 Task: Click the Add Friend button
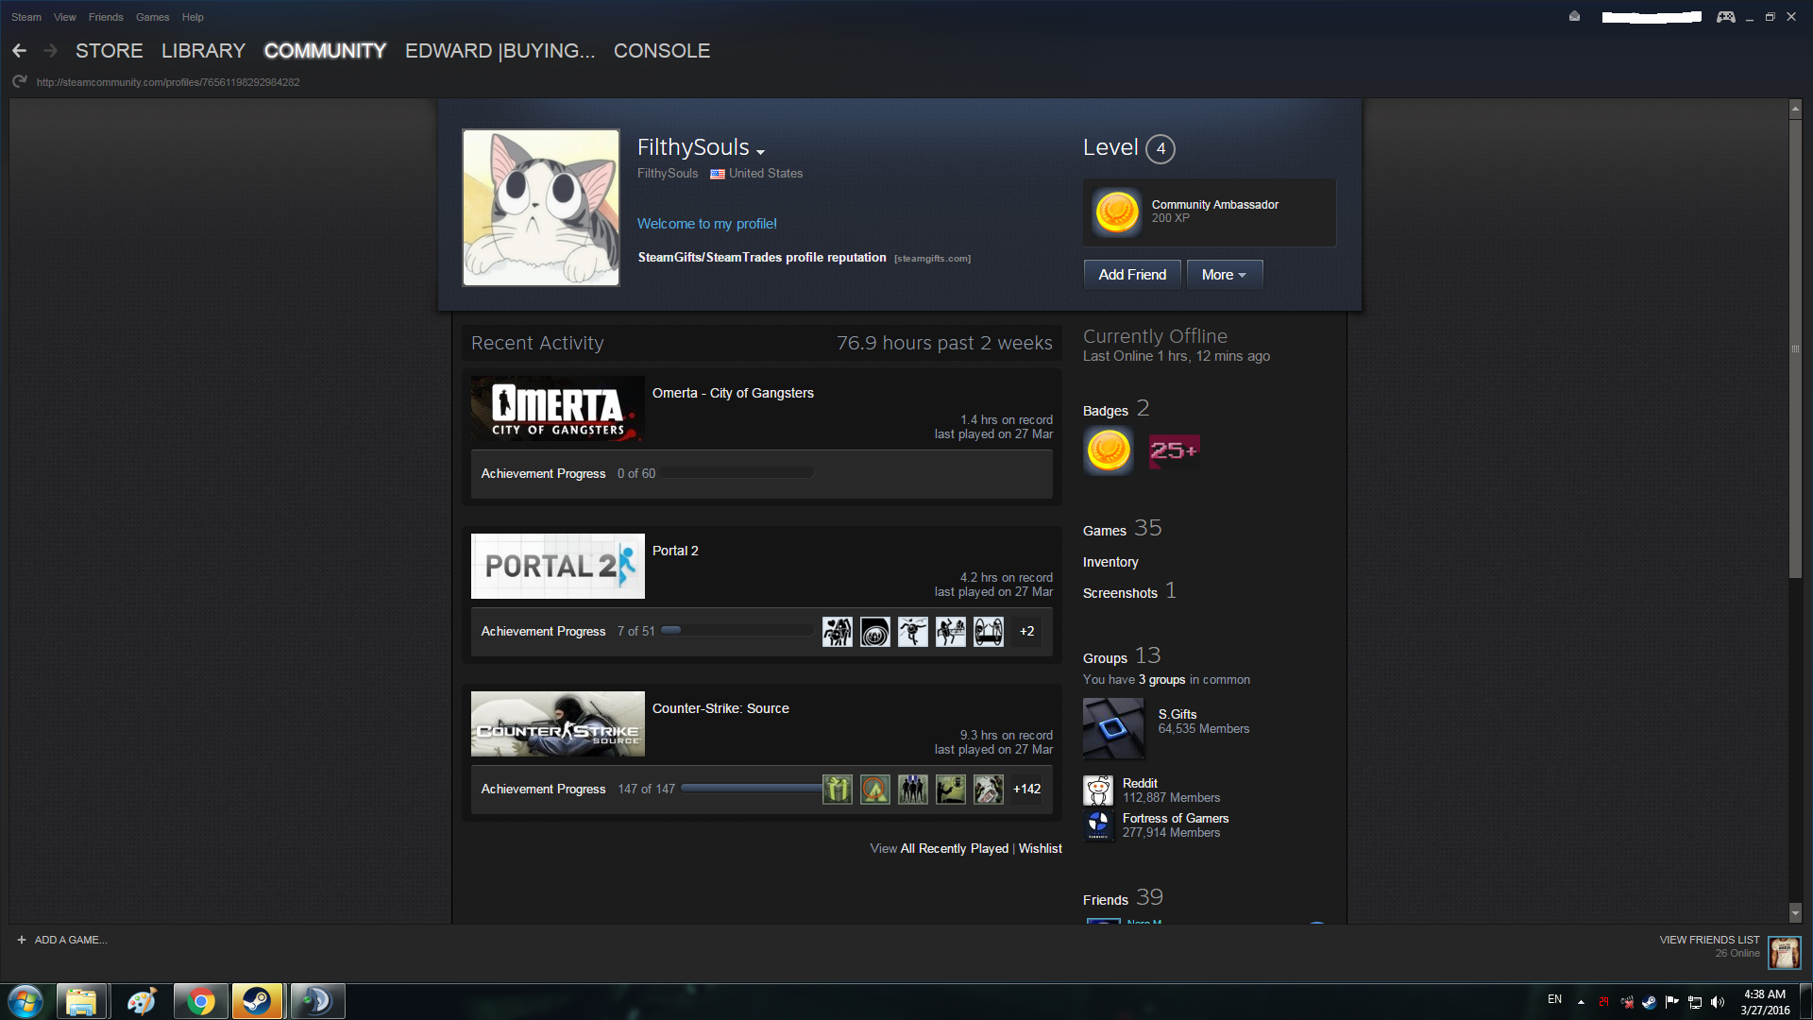click(x=1132, y=275)
